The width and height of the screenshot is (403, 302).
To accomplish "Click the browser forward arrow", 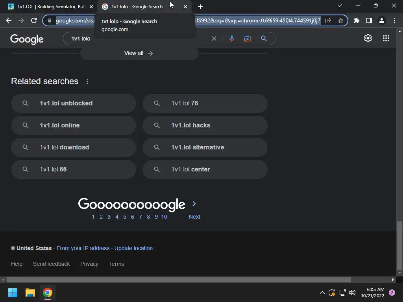I will click(21, 20).
